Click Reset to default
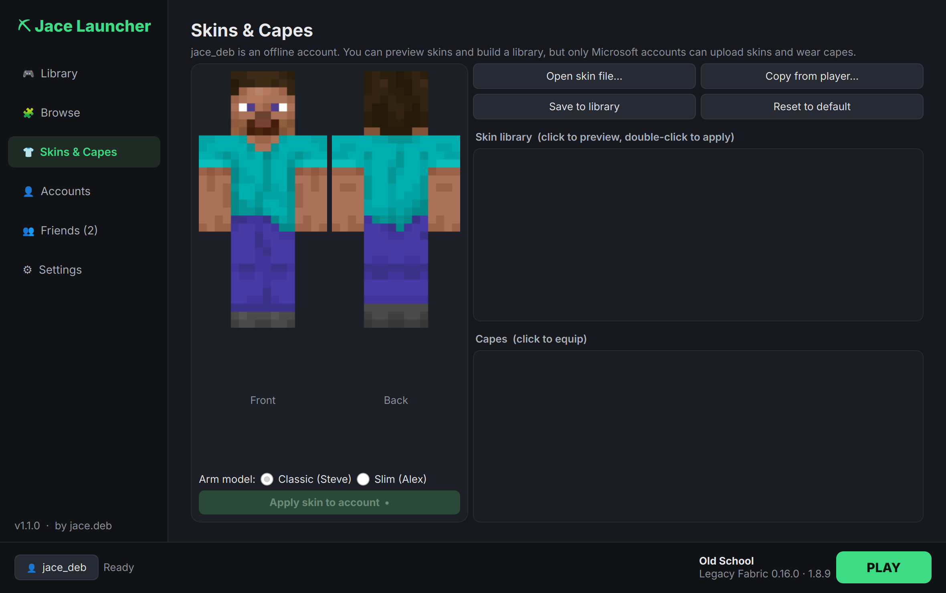Screen dimensions: 946x593 coord(812,107)
